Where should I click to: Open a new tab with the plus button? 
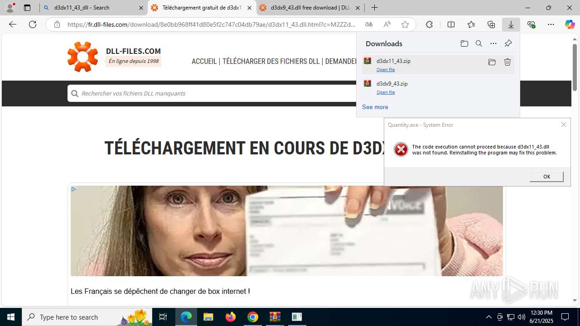374,8
